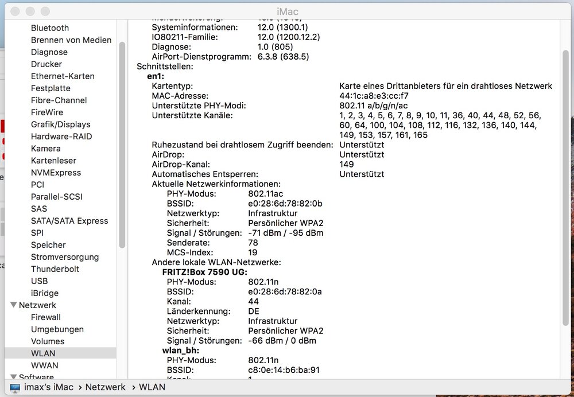Show the Thunderbolt information
The height and width of the screenshot is (397, 574).
55,269
